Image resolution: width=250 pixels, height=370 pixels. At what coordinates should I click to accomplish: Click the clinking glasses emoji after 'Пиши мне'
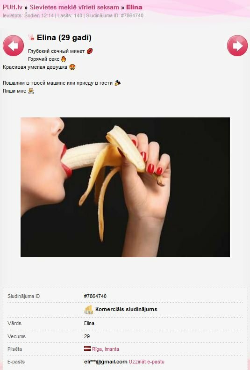click(x=31, y=91)
